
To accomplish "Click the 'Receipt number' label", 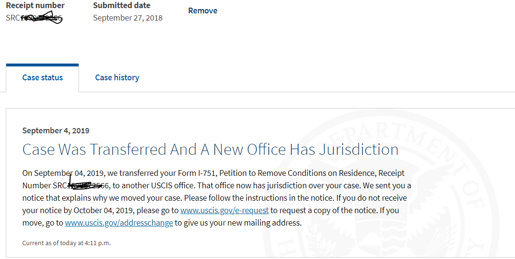I will click(x=35, y=5).
